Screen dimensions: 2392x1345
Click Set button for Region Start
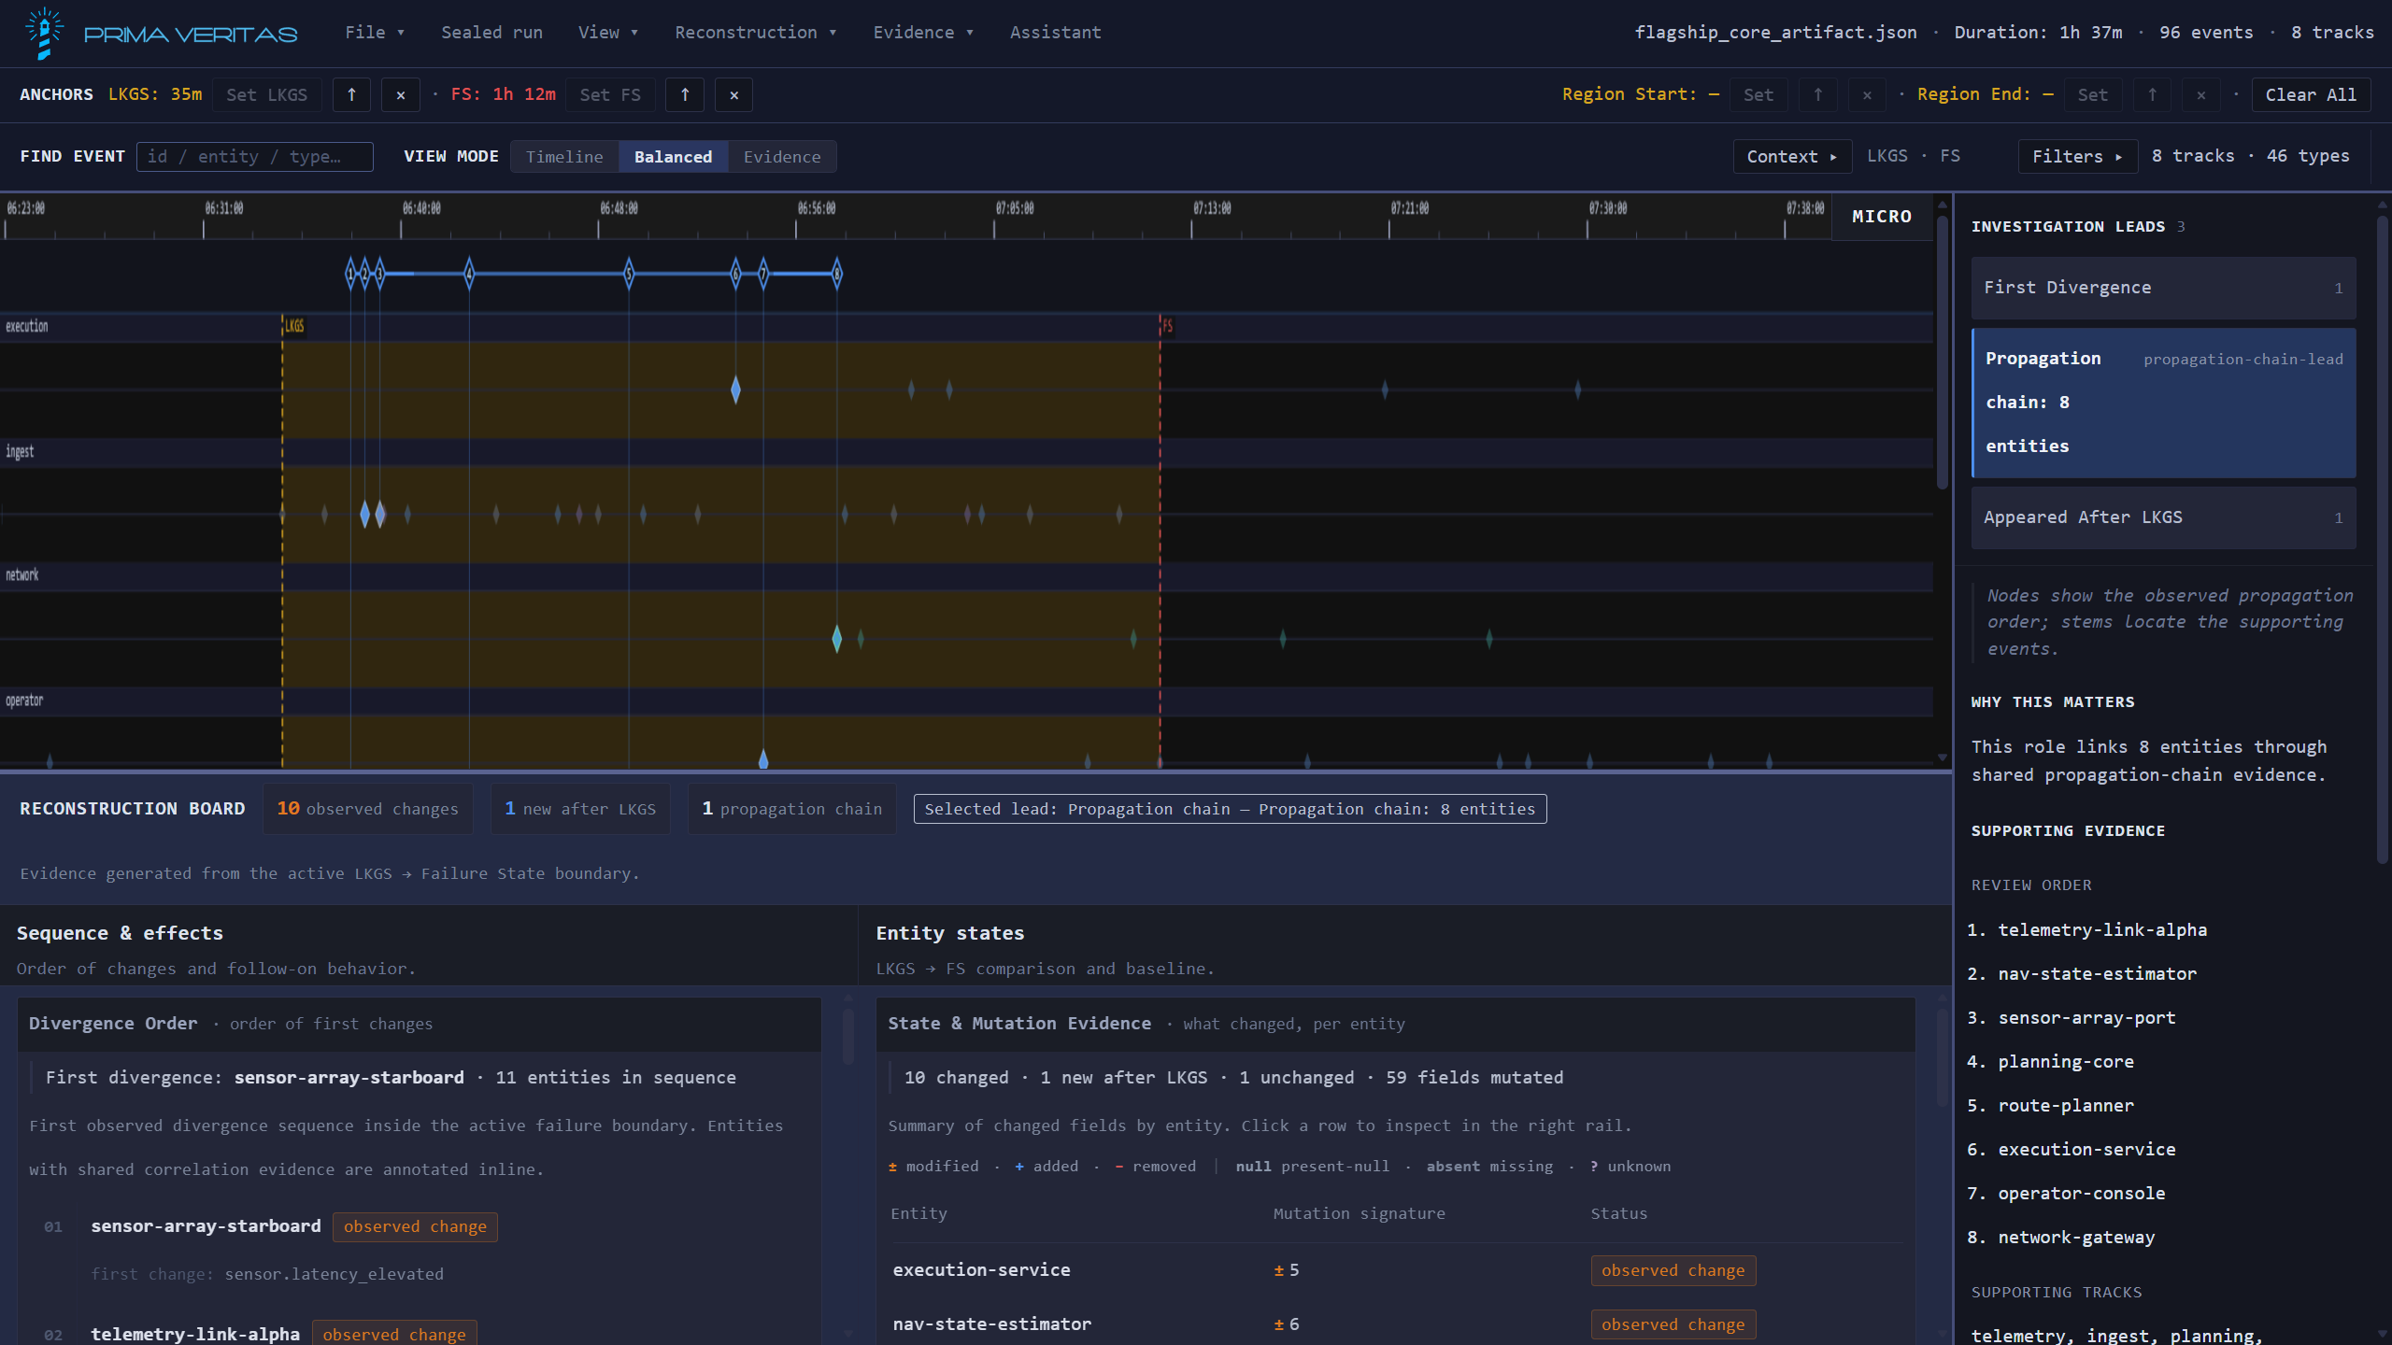coord(1758,94)
